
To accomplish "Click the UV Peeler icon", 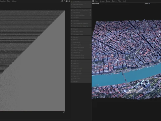I will pyautogui.click(x=72, y=21).
